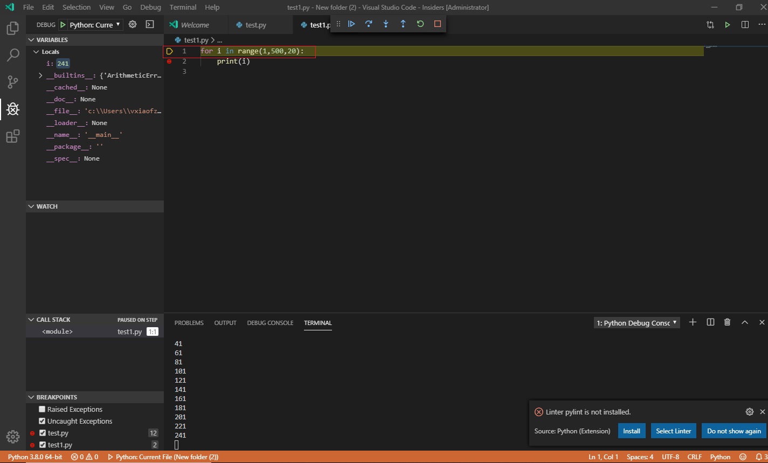Dismiss the pylint notification
This screenshot has width=768, height=463.
coord(762,412)
